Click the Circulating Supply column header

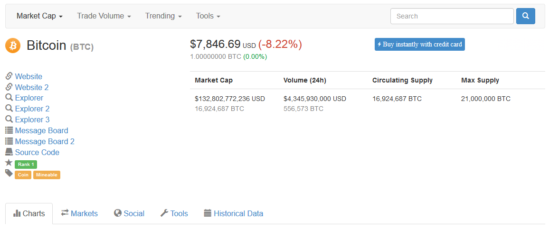point(403,81)
